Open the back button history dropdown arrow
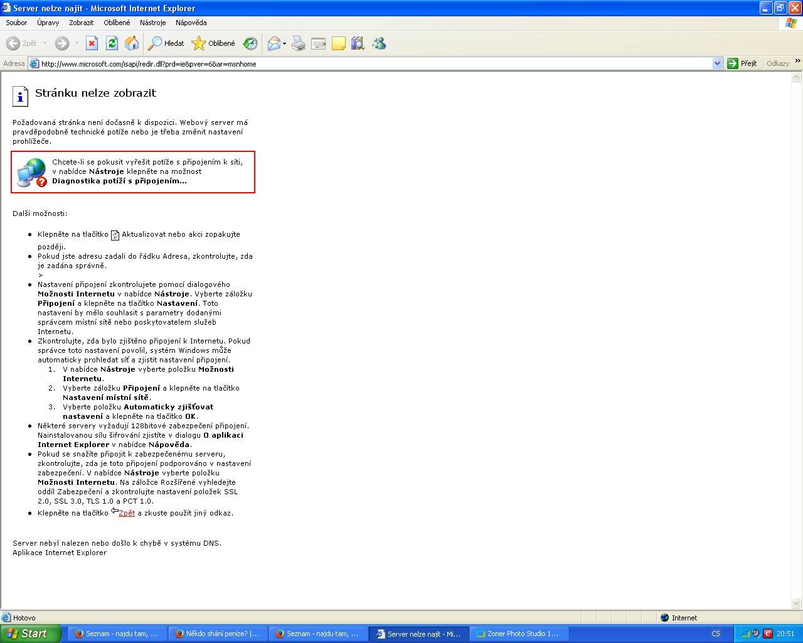The image size is (803, 643). click(45, 43)
